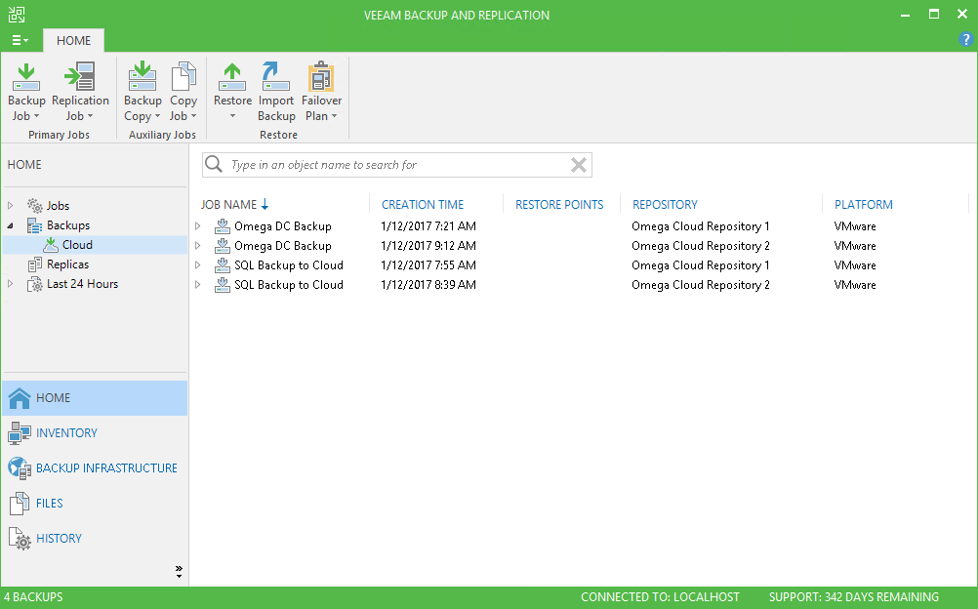
Task: Show more navigation pane options chevron
Action: [x=179, y=572]
